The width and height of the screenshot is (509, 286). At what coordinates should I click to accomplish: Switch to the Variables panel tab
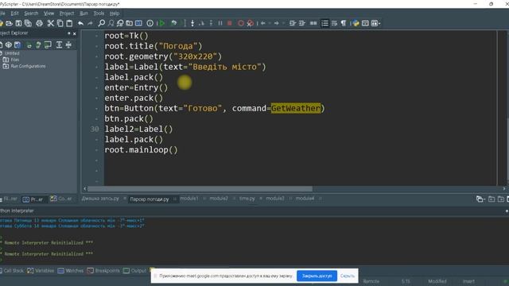41,271
